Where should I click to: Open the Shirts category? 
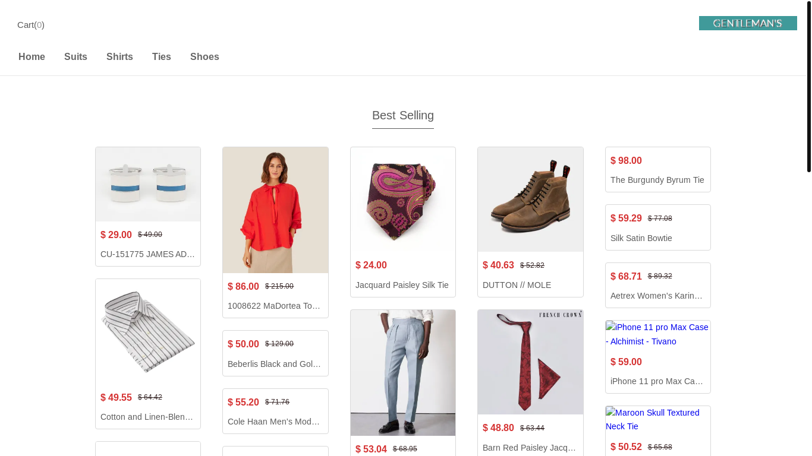(x=119, y=57)
